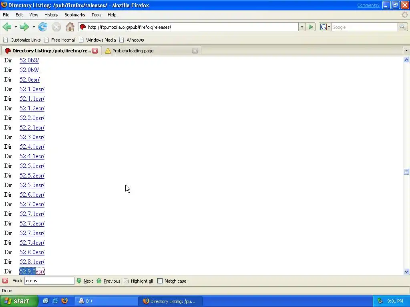The image size is (410, 307).
Task: Click the green Go arrow button
Action: click(x=311, y=27)
